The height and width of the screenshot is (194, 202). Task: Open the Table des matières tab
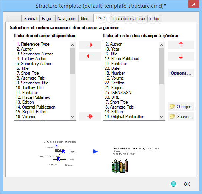pos(128,19)
